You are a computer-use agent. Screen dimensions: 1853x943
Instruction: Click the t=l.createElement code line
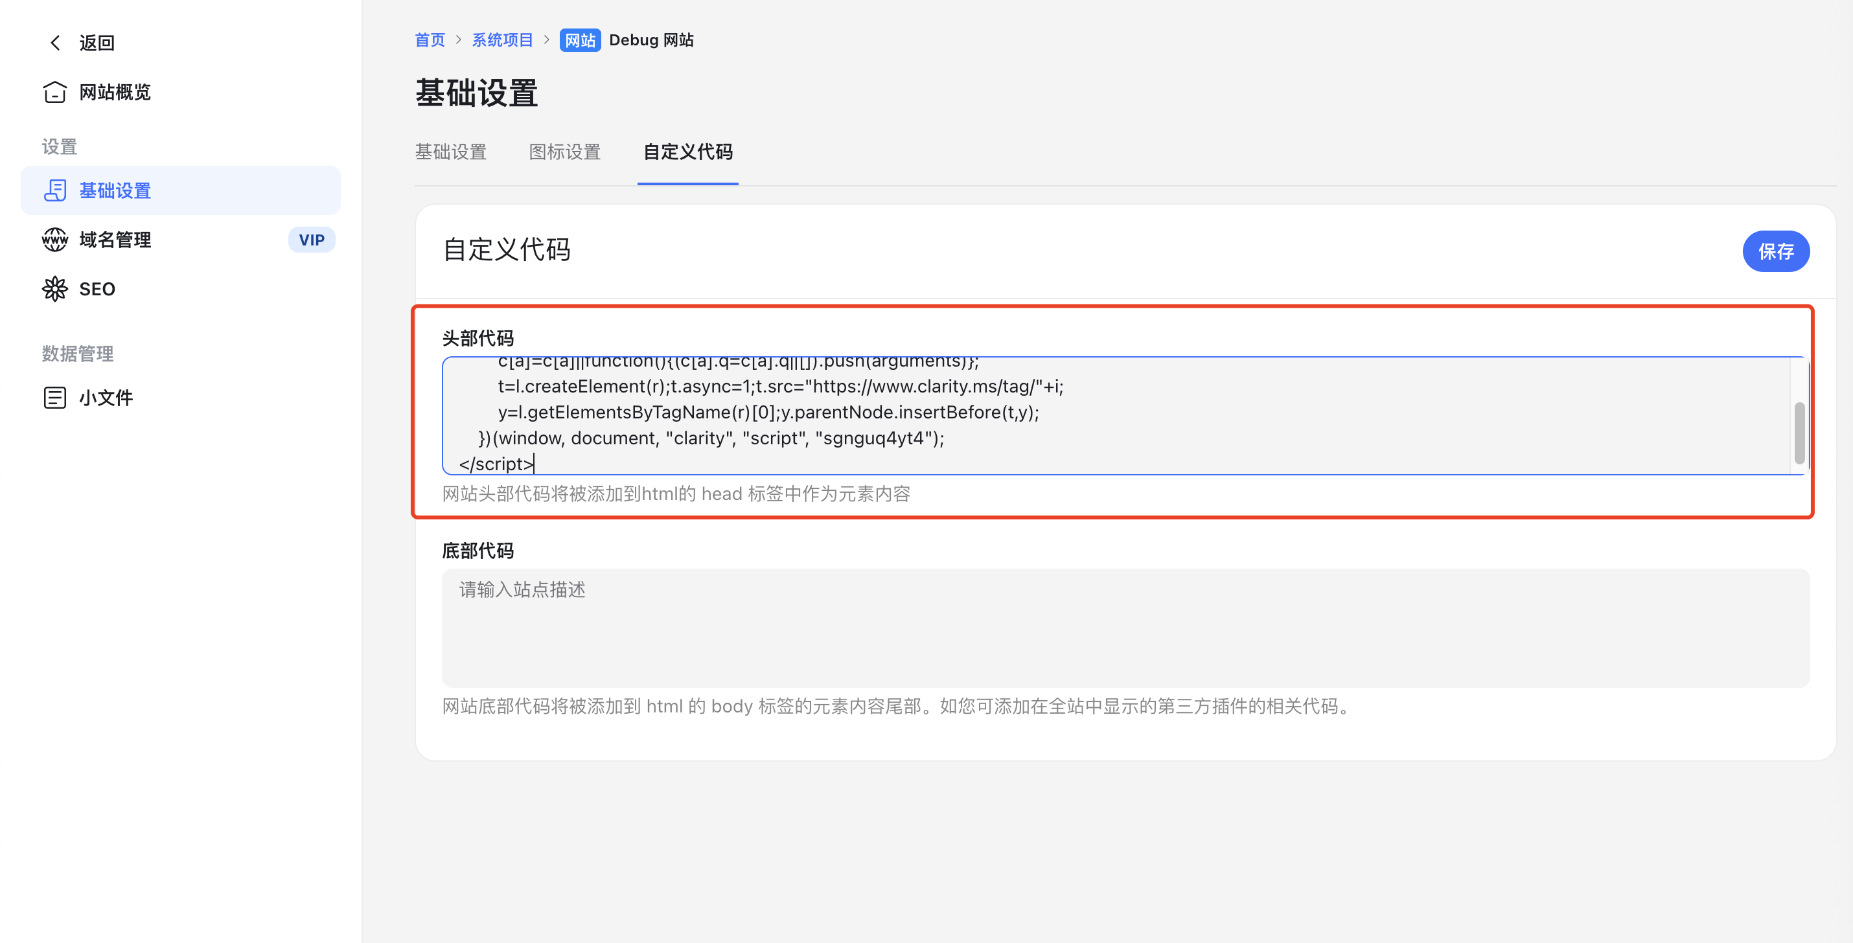pyautogui.click(x=781, y=386)
